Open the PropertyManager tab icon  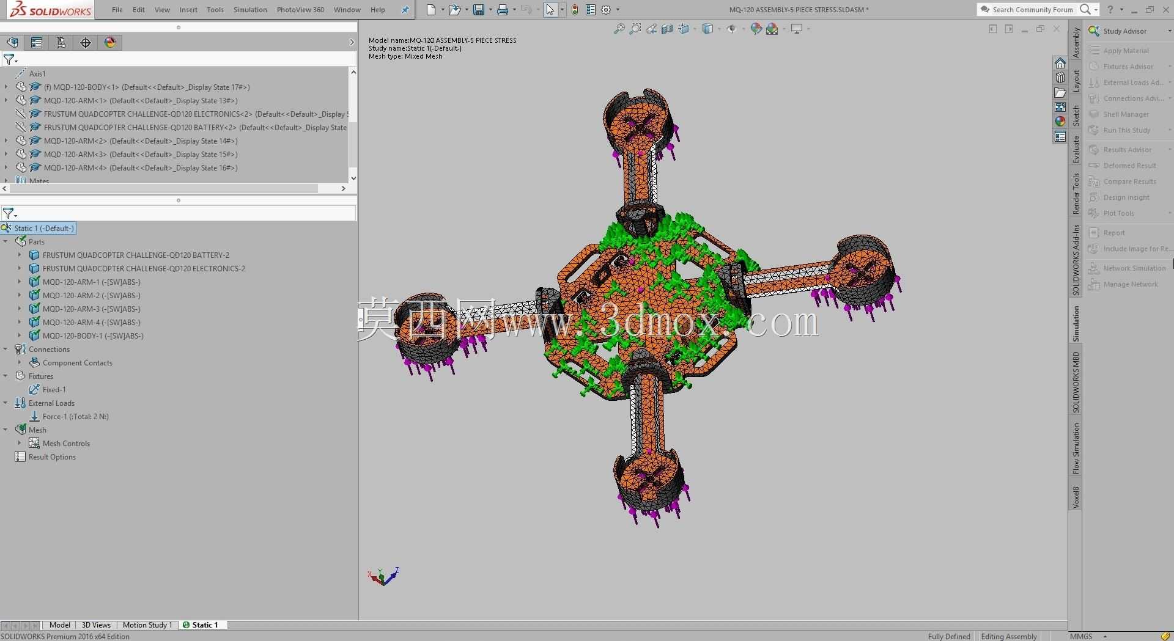pos(37,42)
